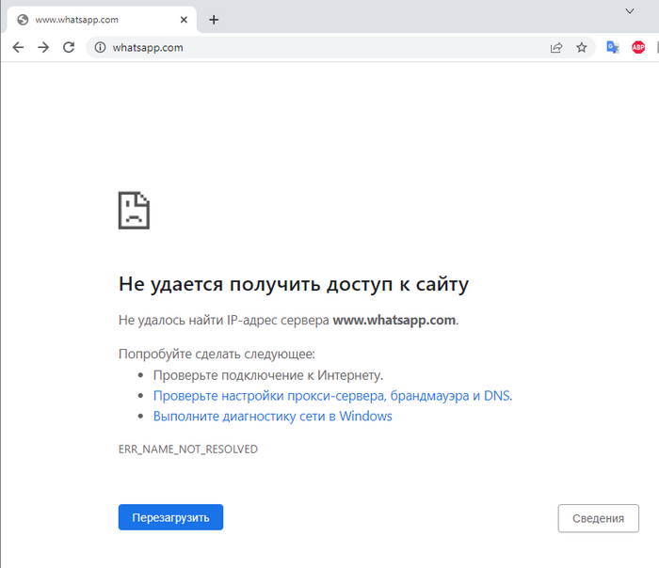Reload the page with the toolbar refresh icon
The height and width of the screenshot is (568, 659).
pos(69,47)
